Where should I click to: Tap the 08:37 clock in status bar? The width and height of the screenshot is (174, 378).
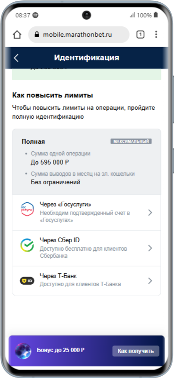23,16
